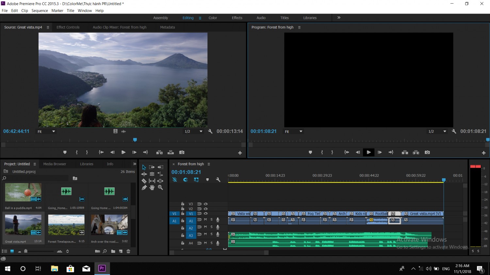Click the Source monitor Insert button
The width and height of the screenshot is (490, 275).
(159, 152)
